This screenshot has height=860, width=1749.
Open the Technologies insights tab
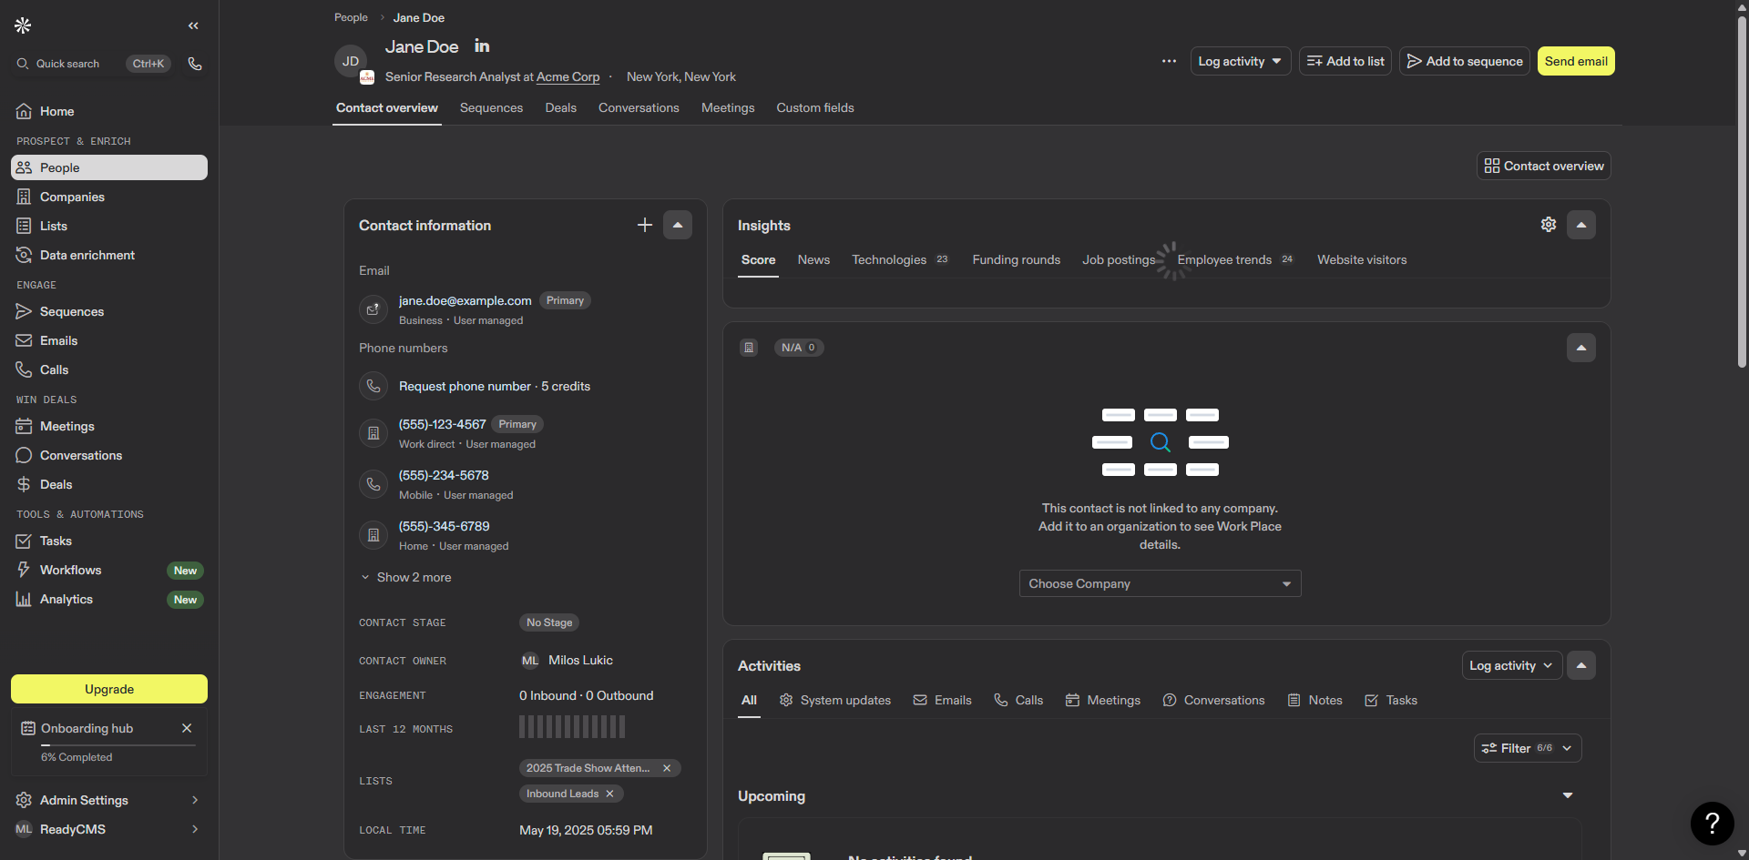point(900,259)
